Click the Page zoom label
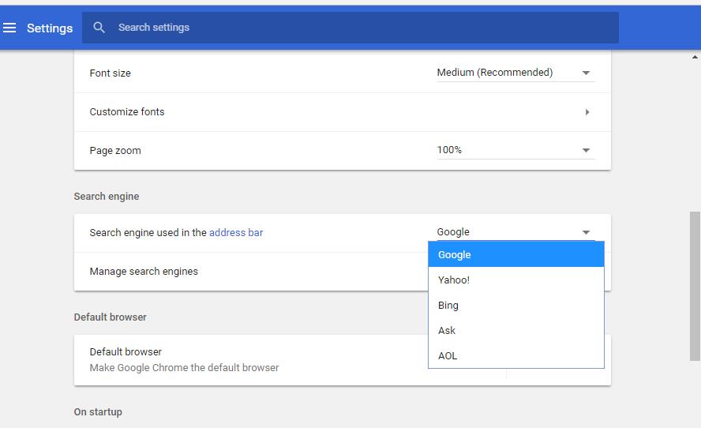 [x=115, y=151]
